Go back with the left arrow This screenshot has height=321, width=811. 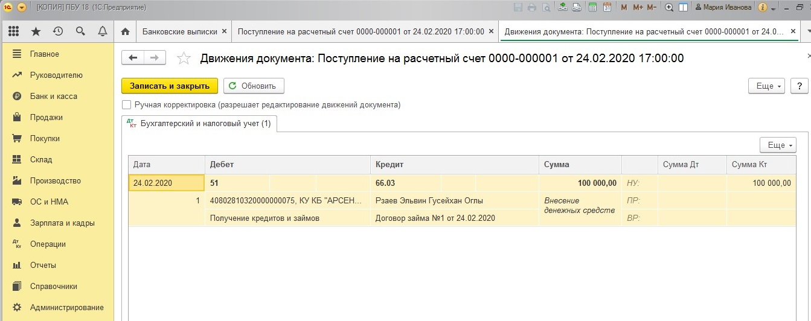[x=133, y=57]
